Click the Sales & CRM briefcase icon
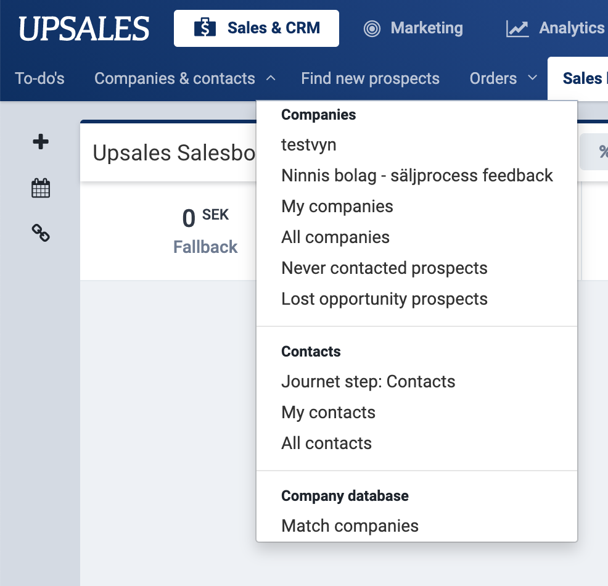Image resolution: width=608 pixels, height=586 pixels. pos(205,28)
